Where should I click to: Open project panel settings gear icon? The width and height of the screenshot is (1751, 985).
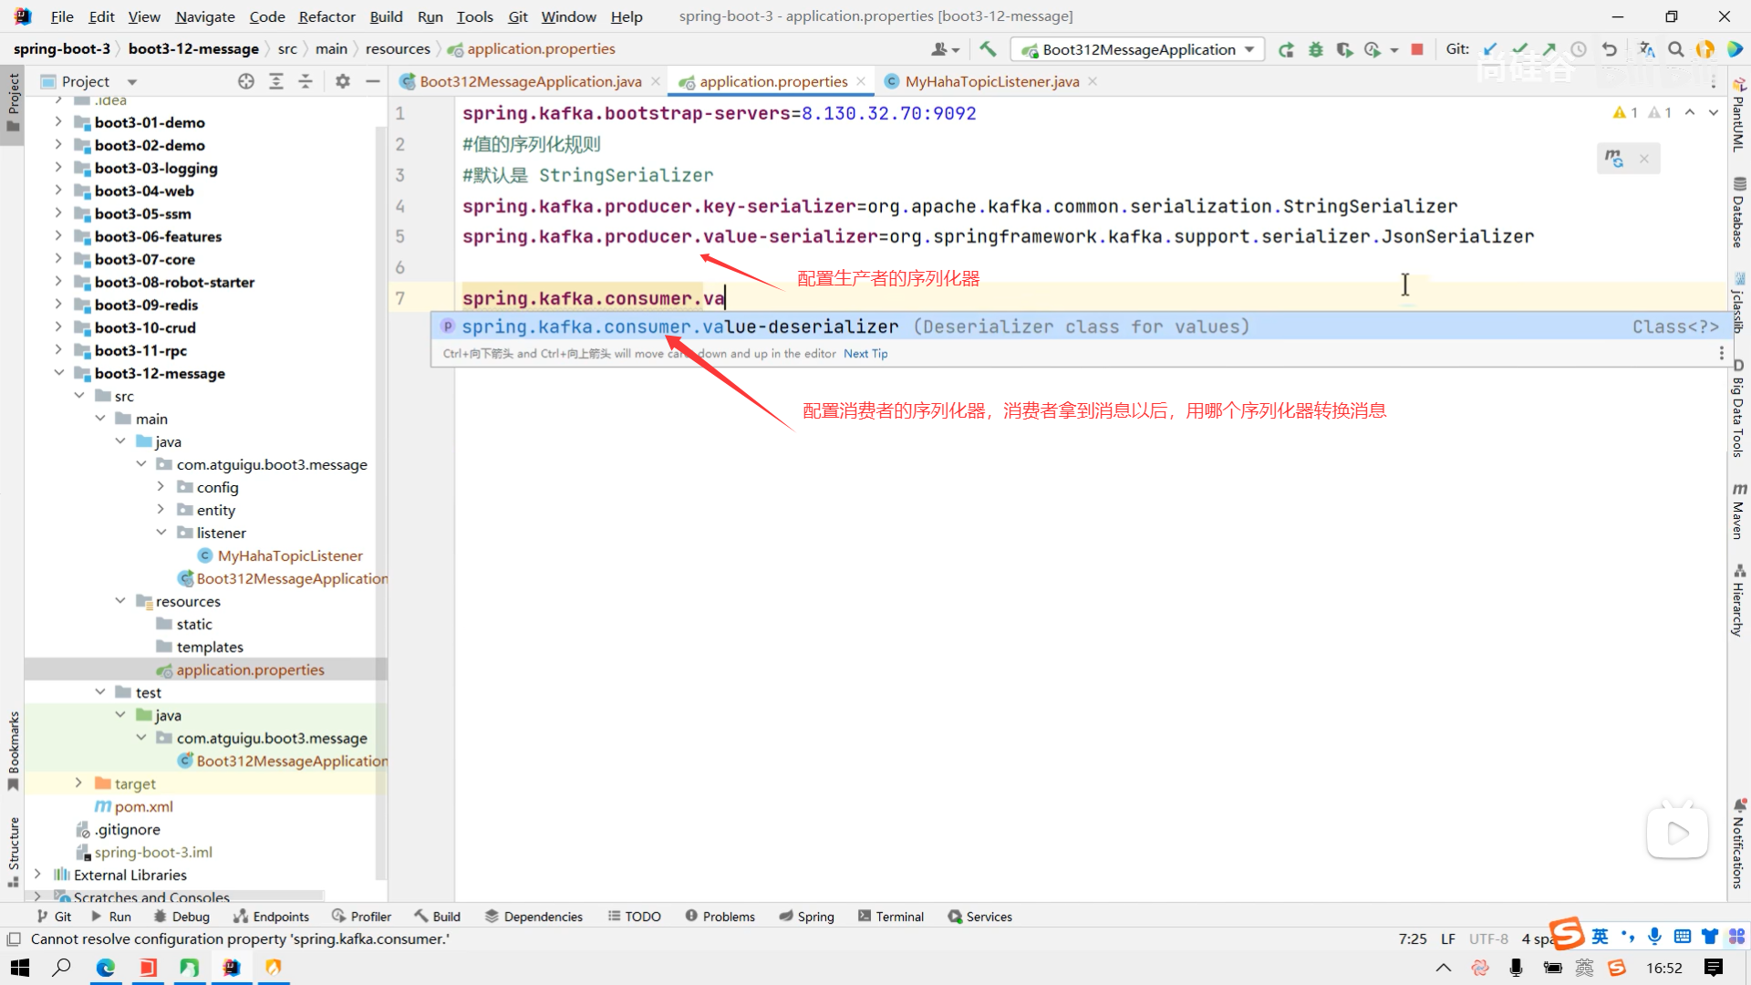[x=342, y=81]
